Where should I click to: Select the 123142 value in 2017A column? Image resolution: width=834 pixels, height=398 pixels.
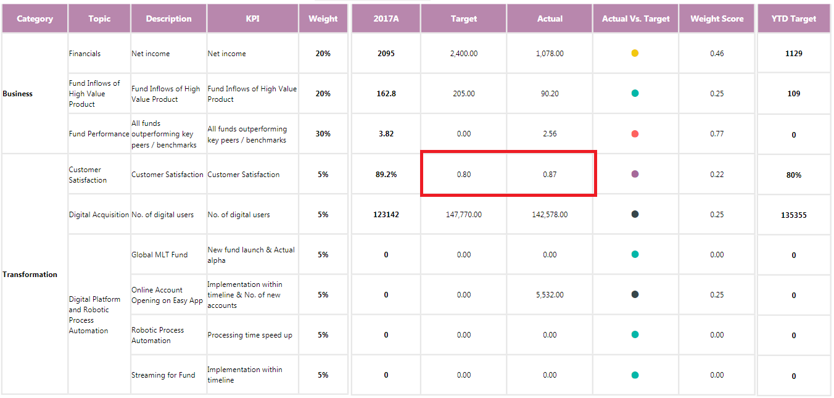coord(386,215)
